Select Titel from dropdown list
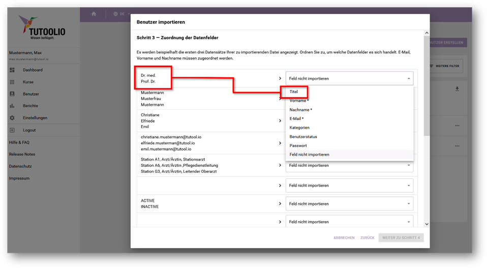The height and width of the screenshot is (268, 487). tap(294, 92)
